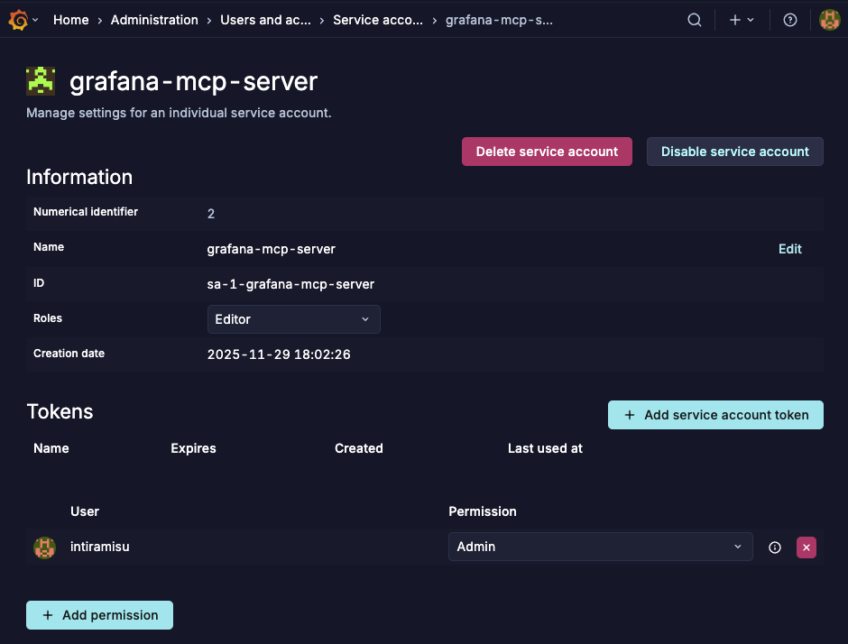Expand chevron next to Grafana logo

tap(35, 20)
